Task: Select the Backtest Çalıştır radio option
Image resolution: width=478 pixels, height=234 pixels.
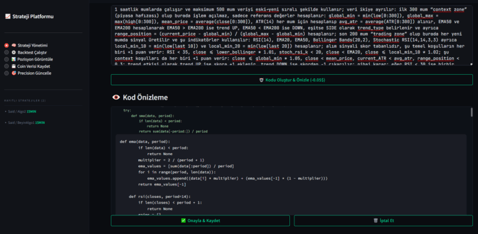Action: tap(6, 52)
